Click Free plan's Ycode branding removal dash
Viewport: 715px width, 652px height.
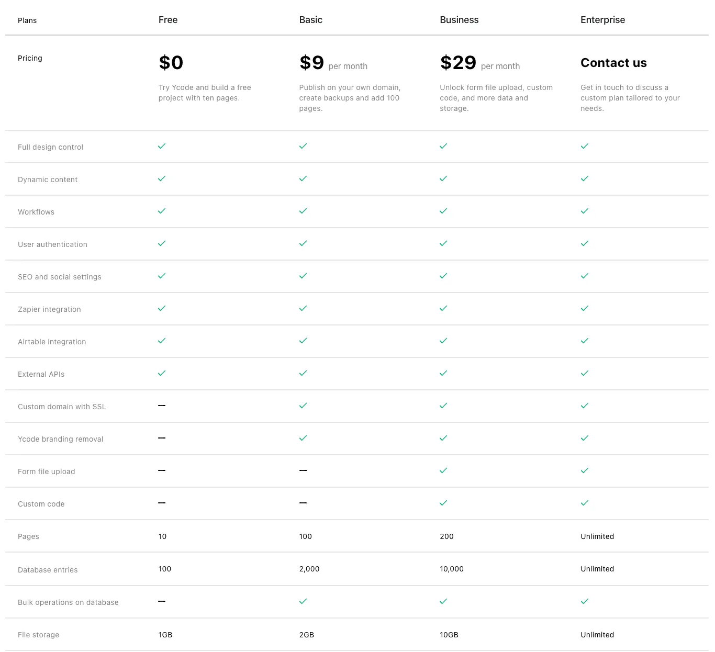point(162,438)
